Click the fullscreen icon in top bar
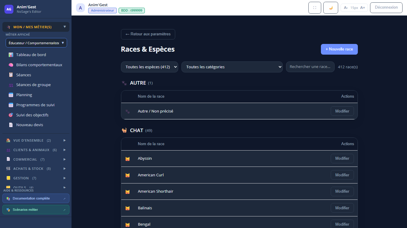This screenshot has height=228, width=407. click(x=315, y=8)
